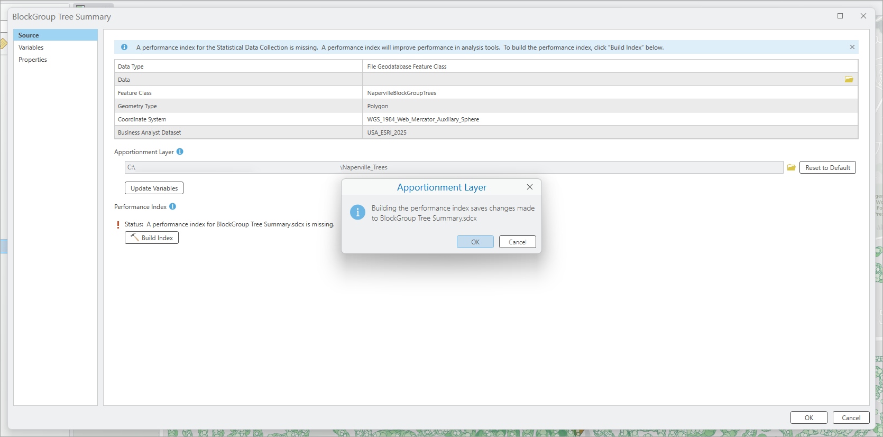Cancel the Apportionment Layer popup
The height and width of the screenshot is (437, 883).
point(518,242)
